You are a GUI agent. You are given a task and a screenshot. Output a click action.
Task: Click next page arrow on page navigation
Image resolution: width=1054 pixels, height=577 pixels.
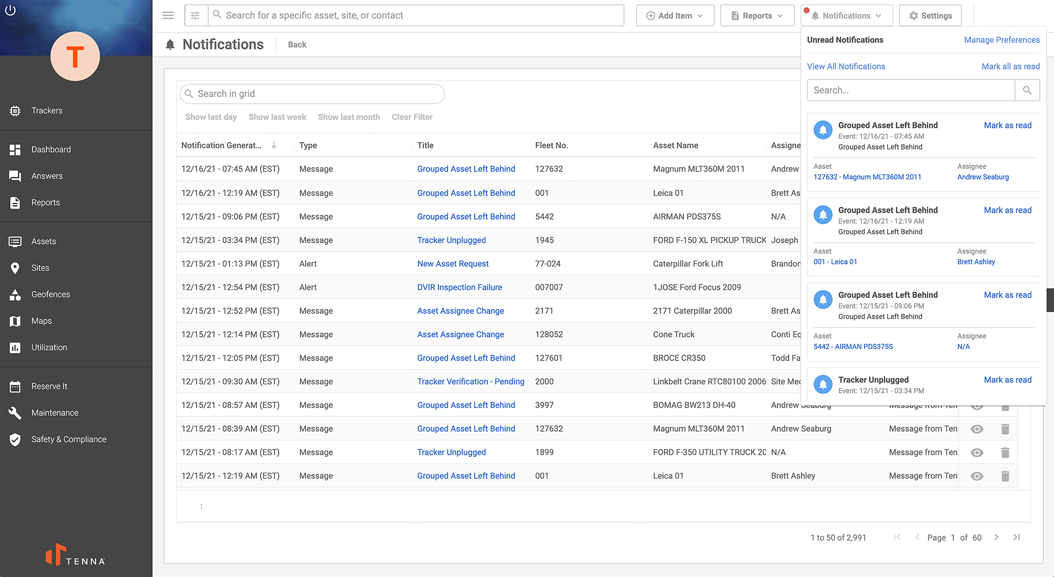[996, 537]
